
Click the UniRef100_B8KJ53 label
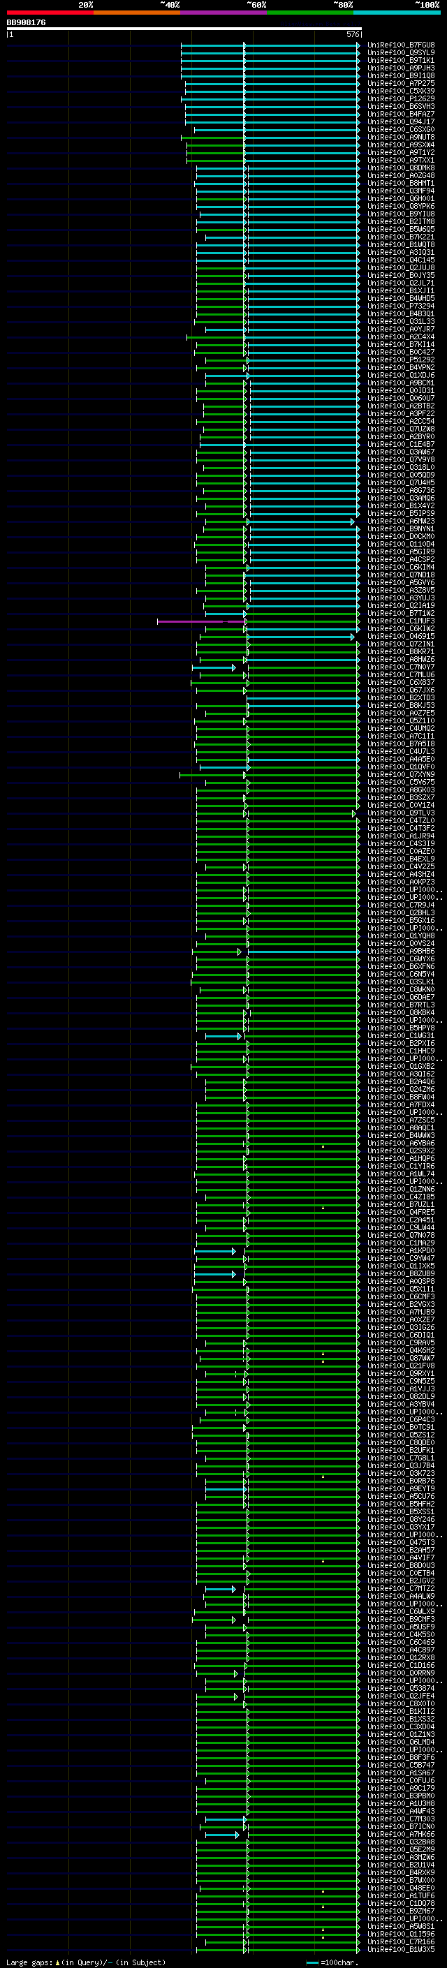(x=401, y=706)
